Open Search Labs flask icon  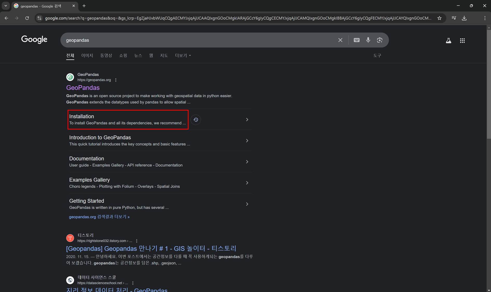(448, 40)
